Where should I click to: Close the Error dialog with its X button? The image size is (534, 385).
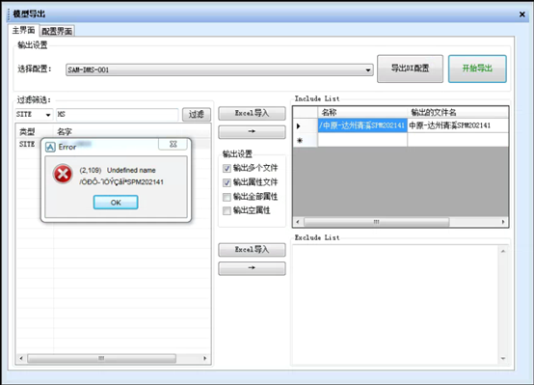tap(173, 144)
